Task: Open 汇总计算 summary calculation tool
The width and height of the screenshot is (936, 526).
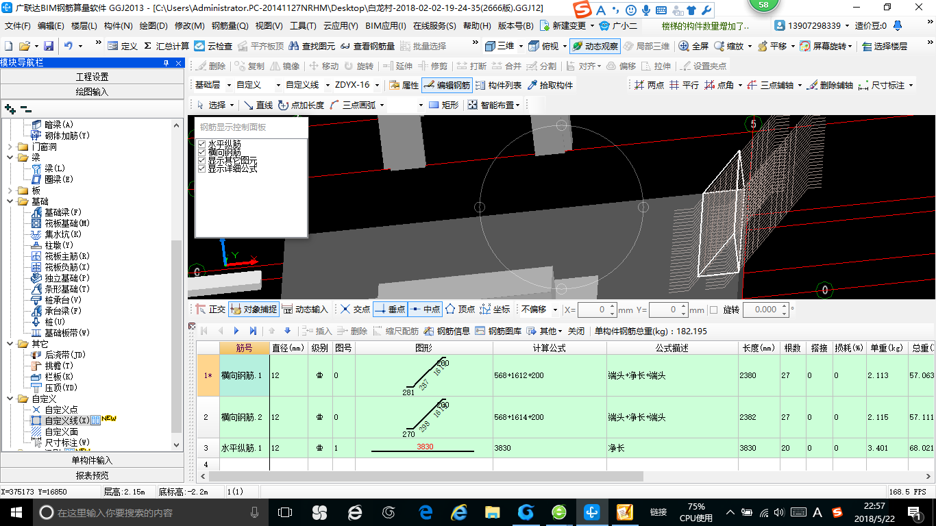Action: pos(167,46)
